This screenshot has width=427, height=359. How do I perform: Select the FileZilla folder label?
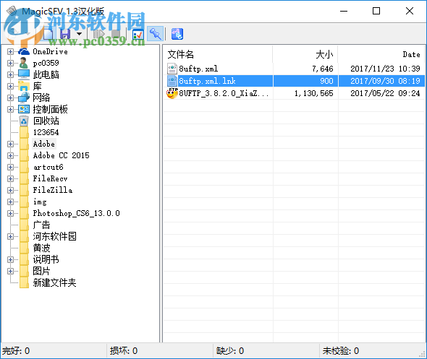(x=53, y=190)
